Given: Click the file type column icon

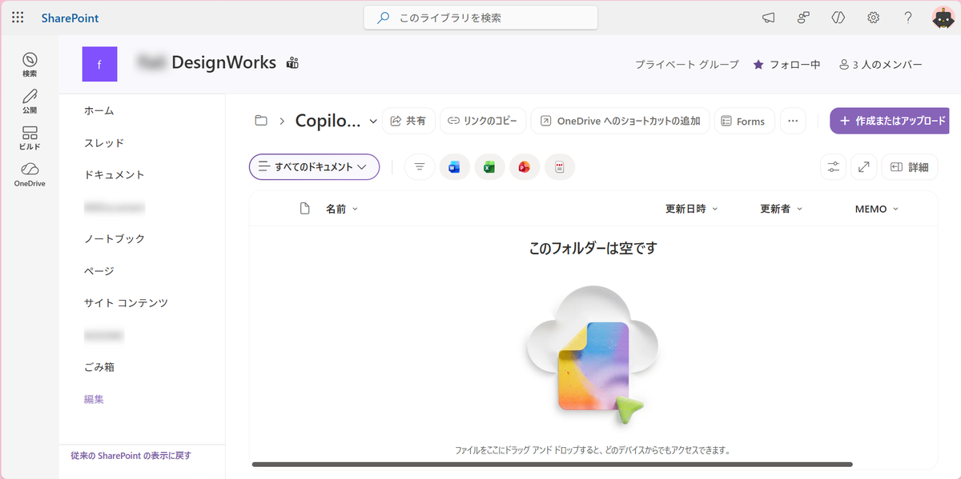Looking at the screenshot, I should pos(304,209).
